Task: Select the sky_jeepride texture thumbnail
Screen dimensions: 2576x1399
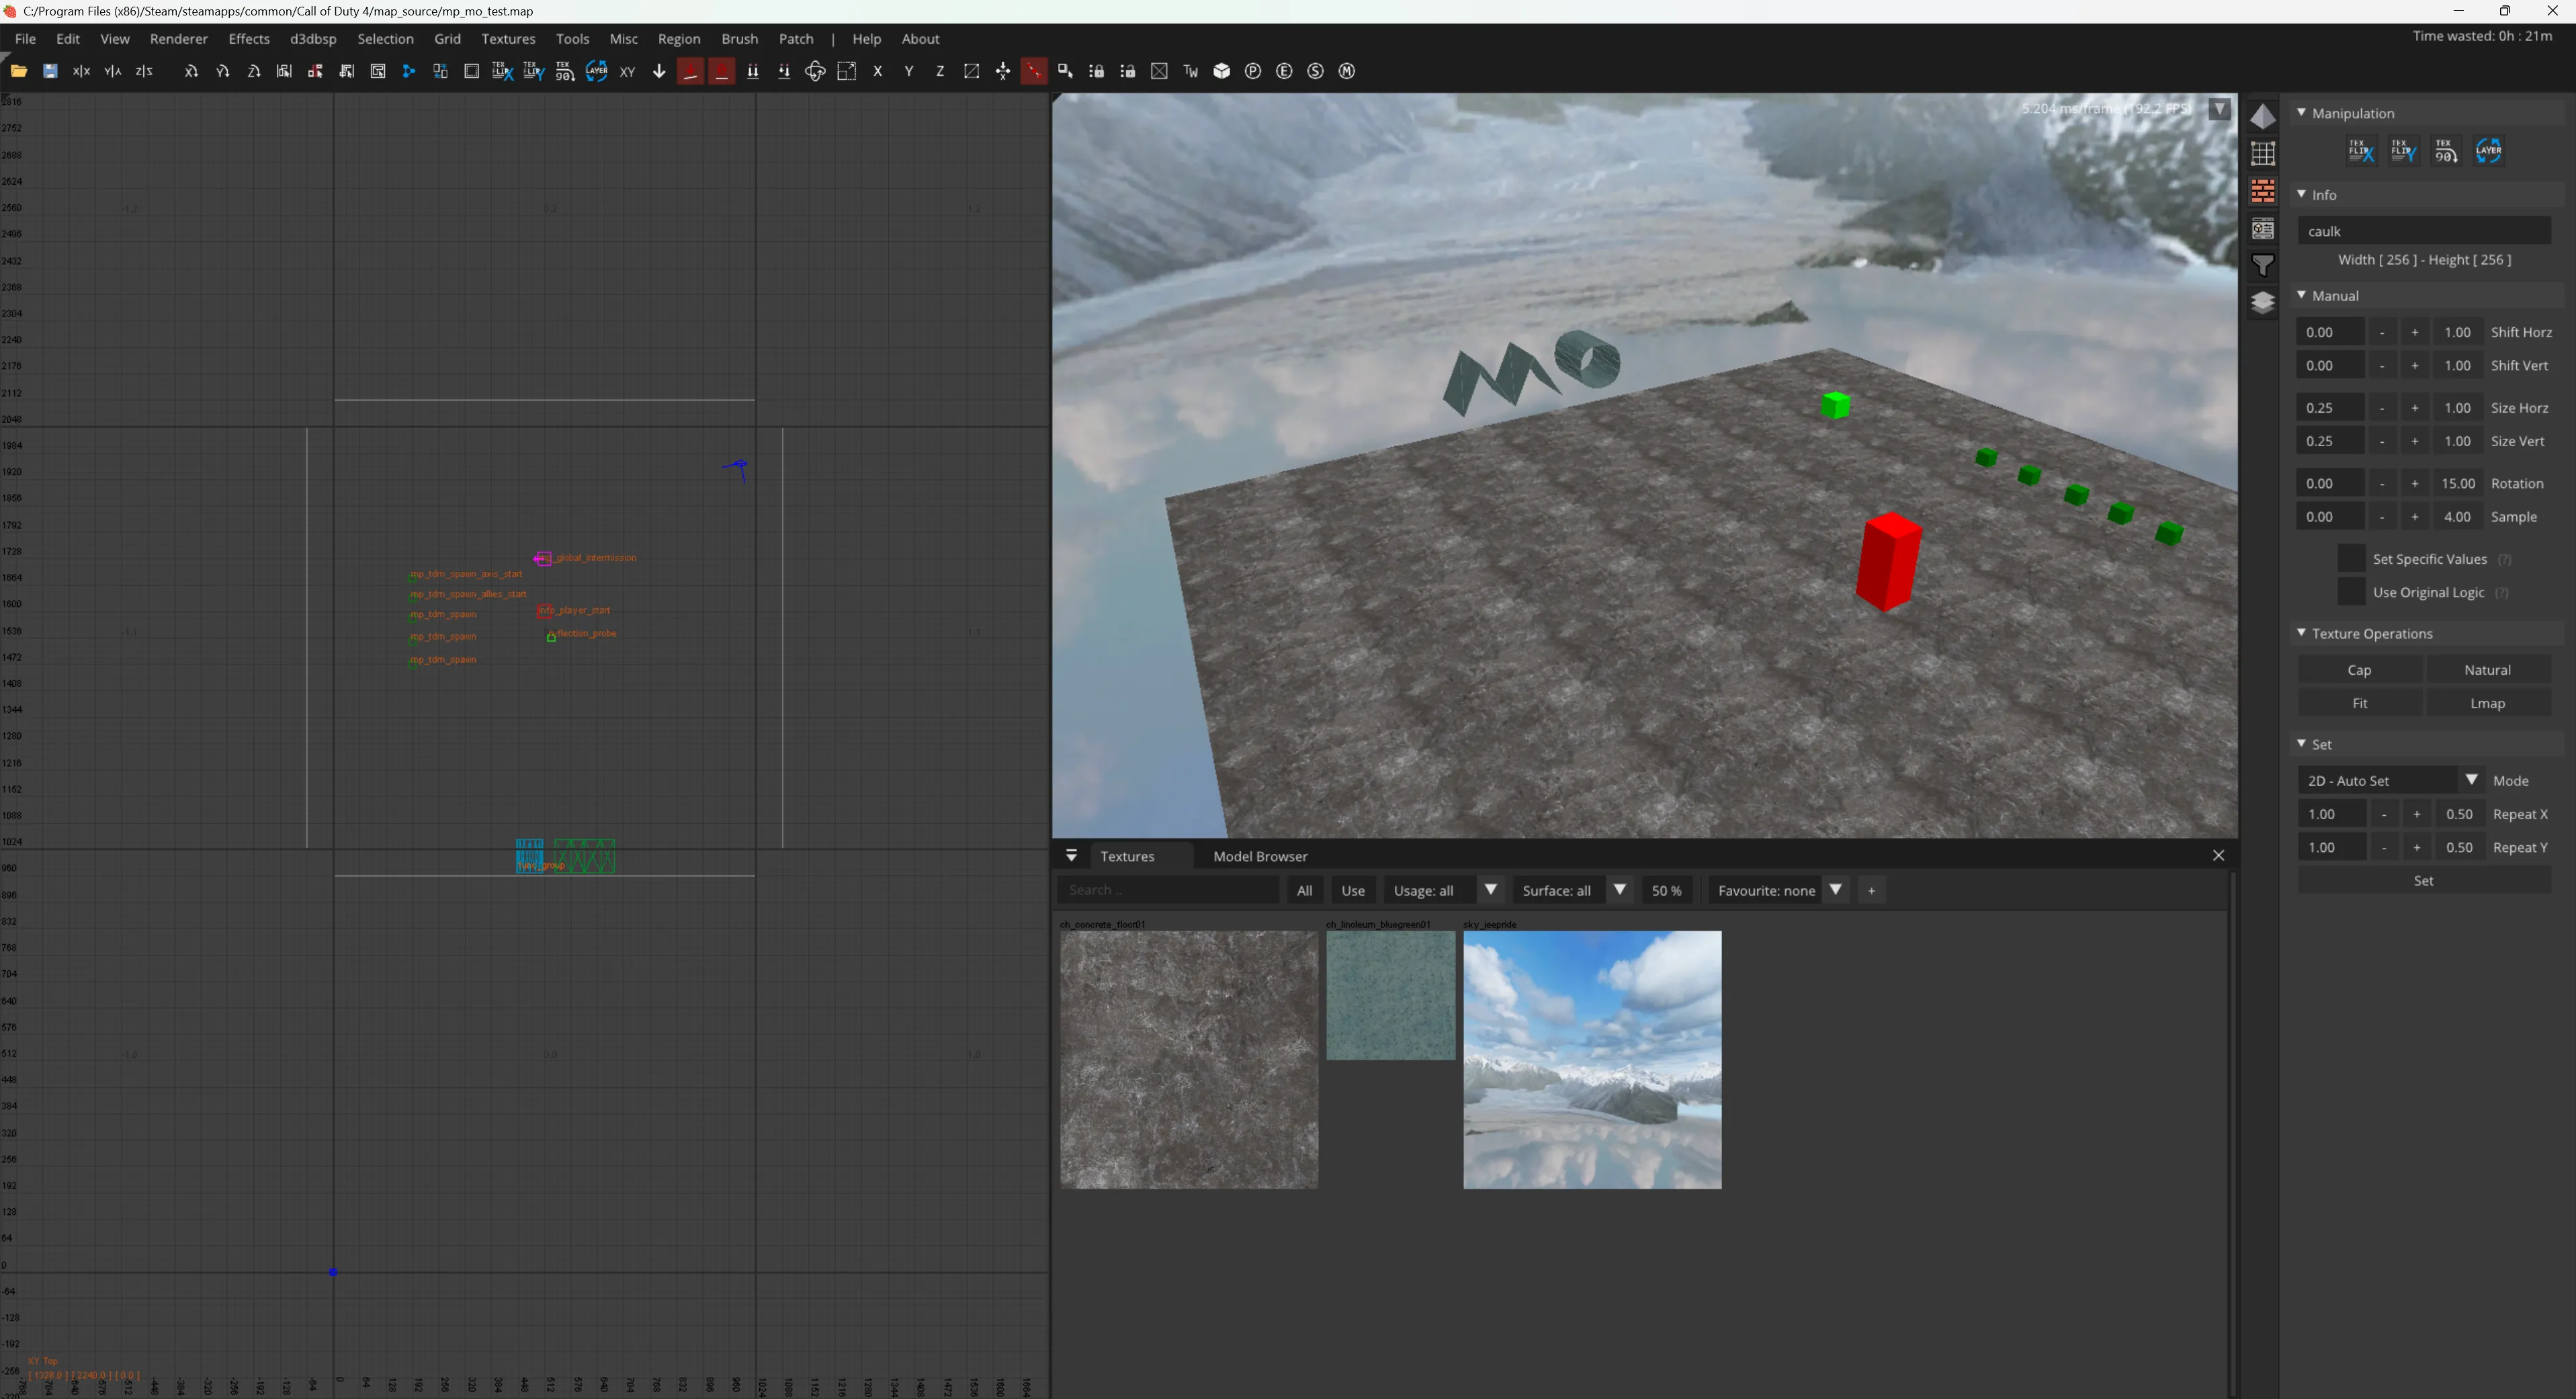Action: [1592, 1060]
